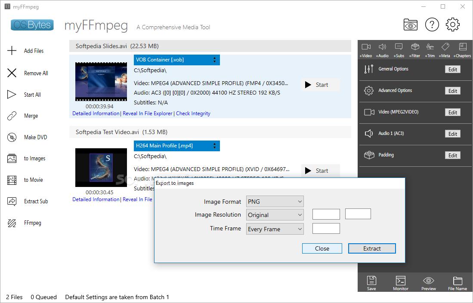Click the Time Frame value input field
This screenshot has width=473, height=303.
coord(326,228)
